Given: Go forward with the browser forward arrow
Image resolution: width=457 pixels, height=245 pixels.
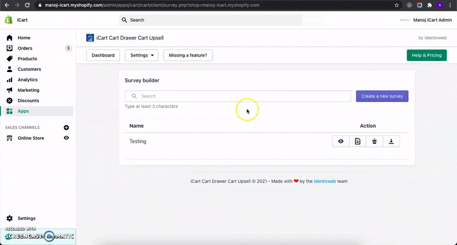Looking at the screenshot, I should (x=17, y=5).
